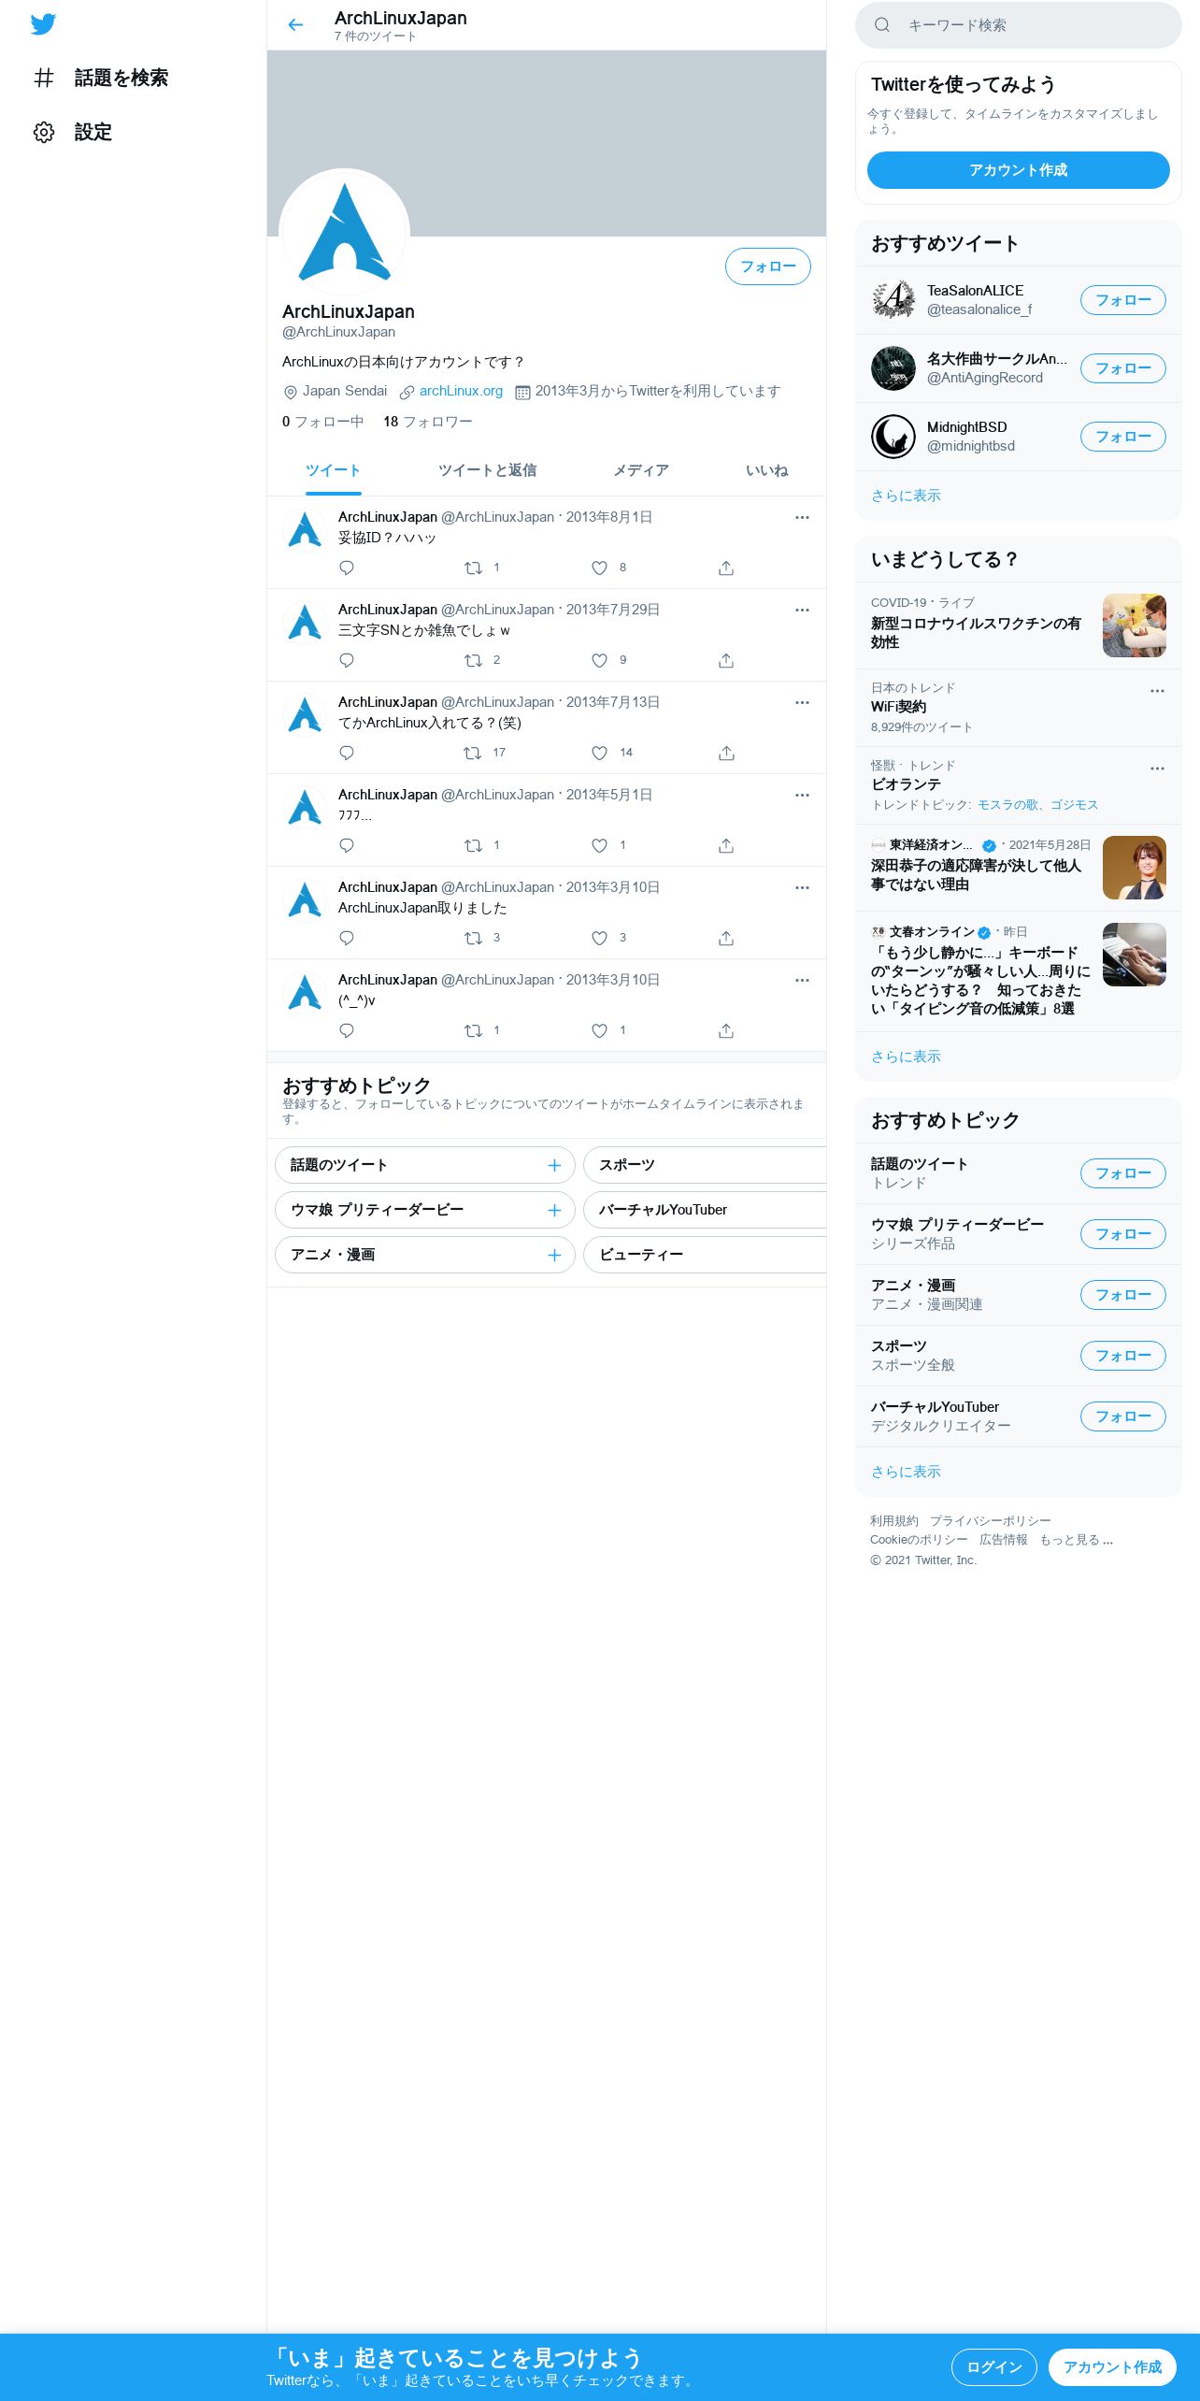Click アカウント作成 in sign-up card
Viewport: 1200px width, 2401px height.
(x=1019, y=170)
